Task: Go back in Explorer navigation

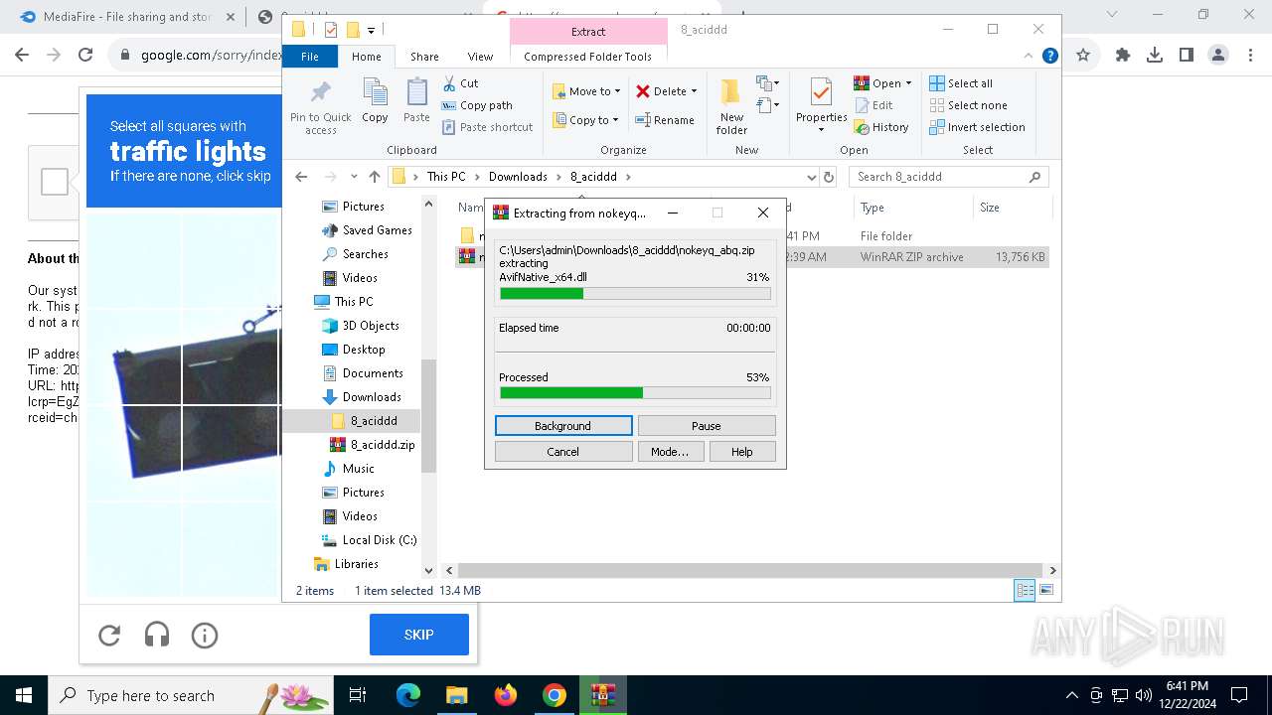Action: (x=302, y=177)
